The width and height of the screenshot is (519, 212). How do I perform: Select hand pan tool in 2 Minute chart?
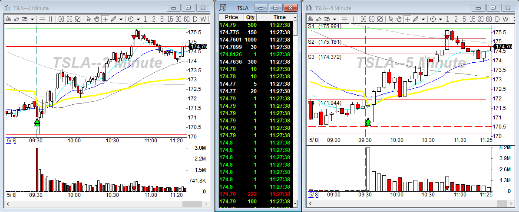pos(97,19)
